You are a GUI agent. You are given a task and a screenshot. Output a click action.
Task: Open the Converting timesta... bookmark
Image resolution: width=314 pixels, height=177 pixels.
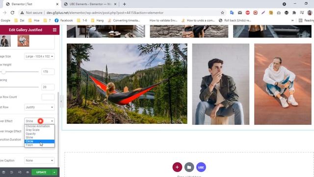tap(124, 21)
